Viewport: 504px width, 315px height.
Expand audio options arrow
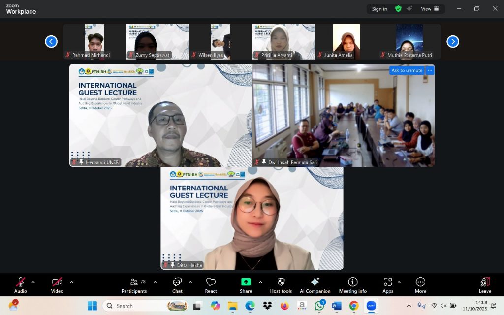pos(33,282)
